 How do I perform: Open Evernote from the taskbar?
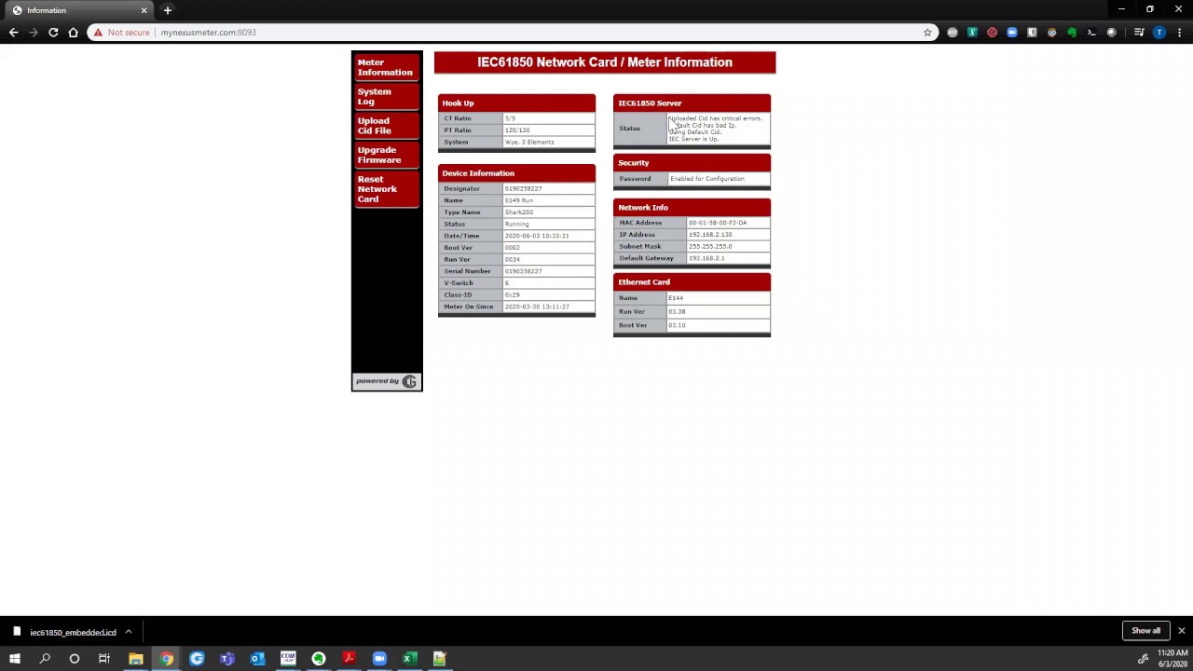[x=319, y=659]
